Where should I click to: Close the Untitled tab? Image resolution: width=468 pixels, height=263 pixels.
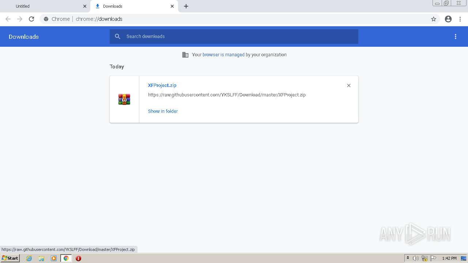(85, 6)
